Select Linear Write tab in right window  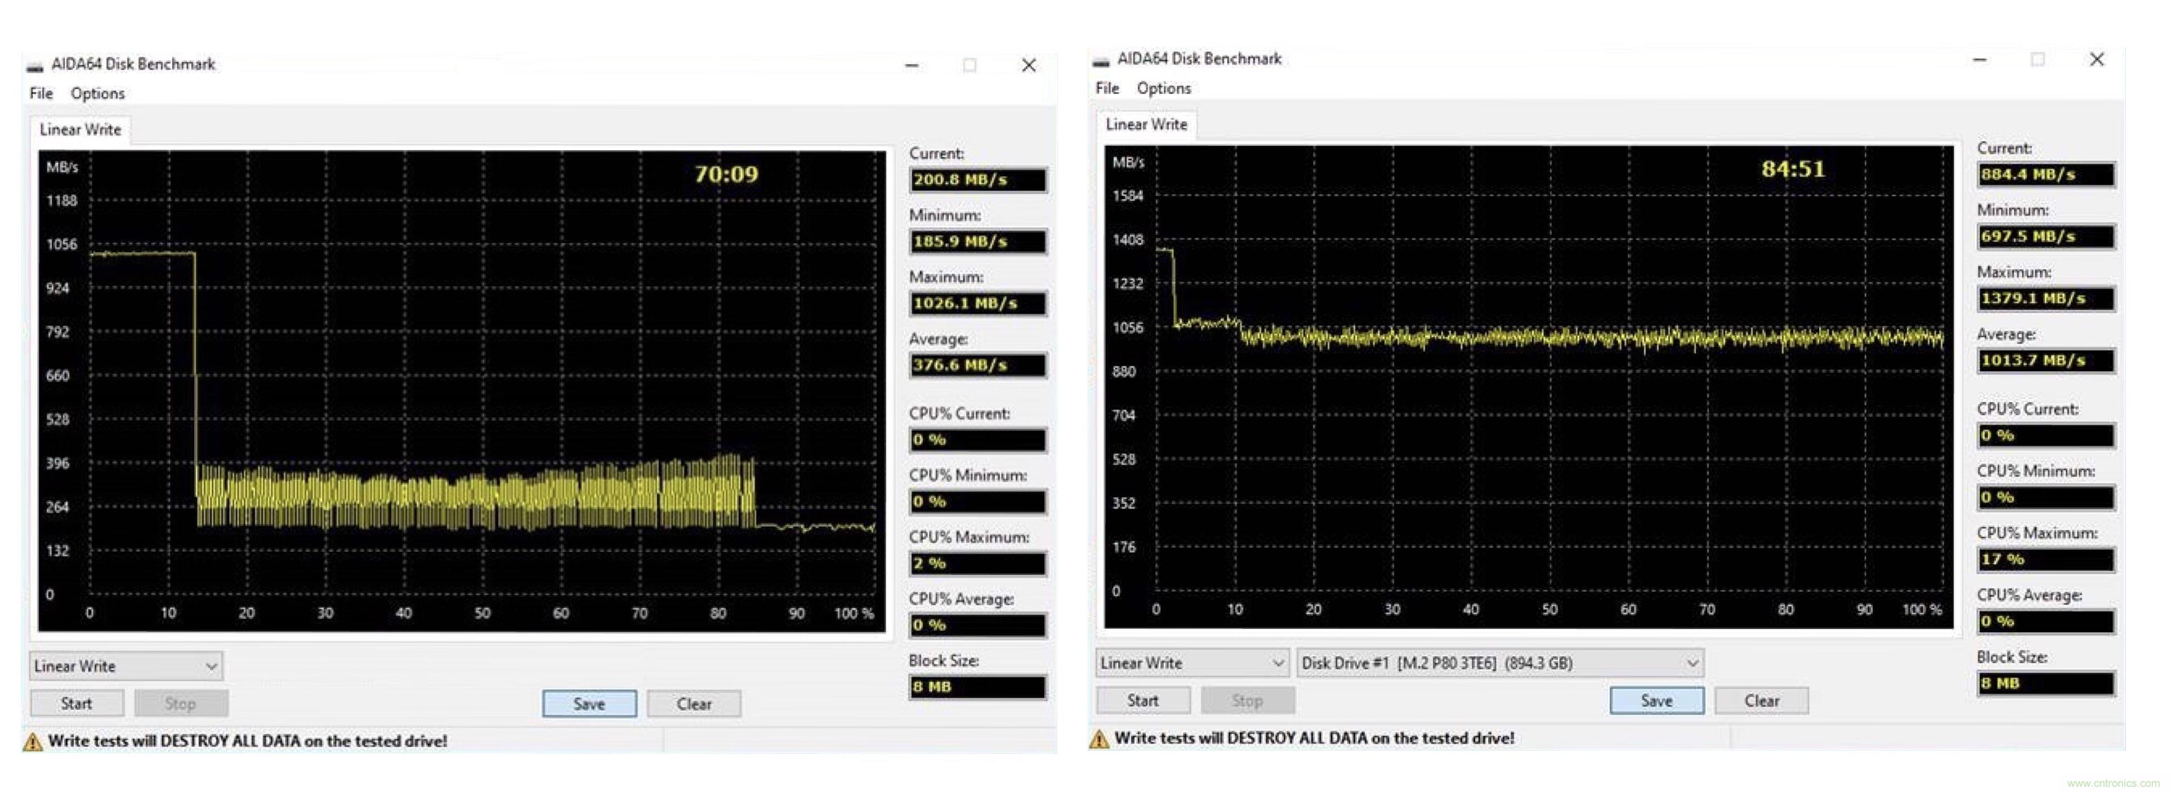(1146, 124)
